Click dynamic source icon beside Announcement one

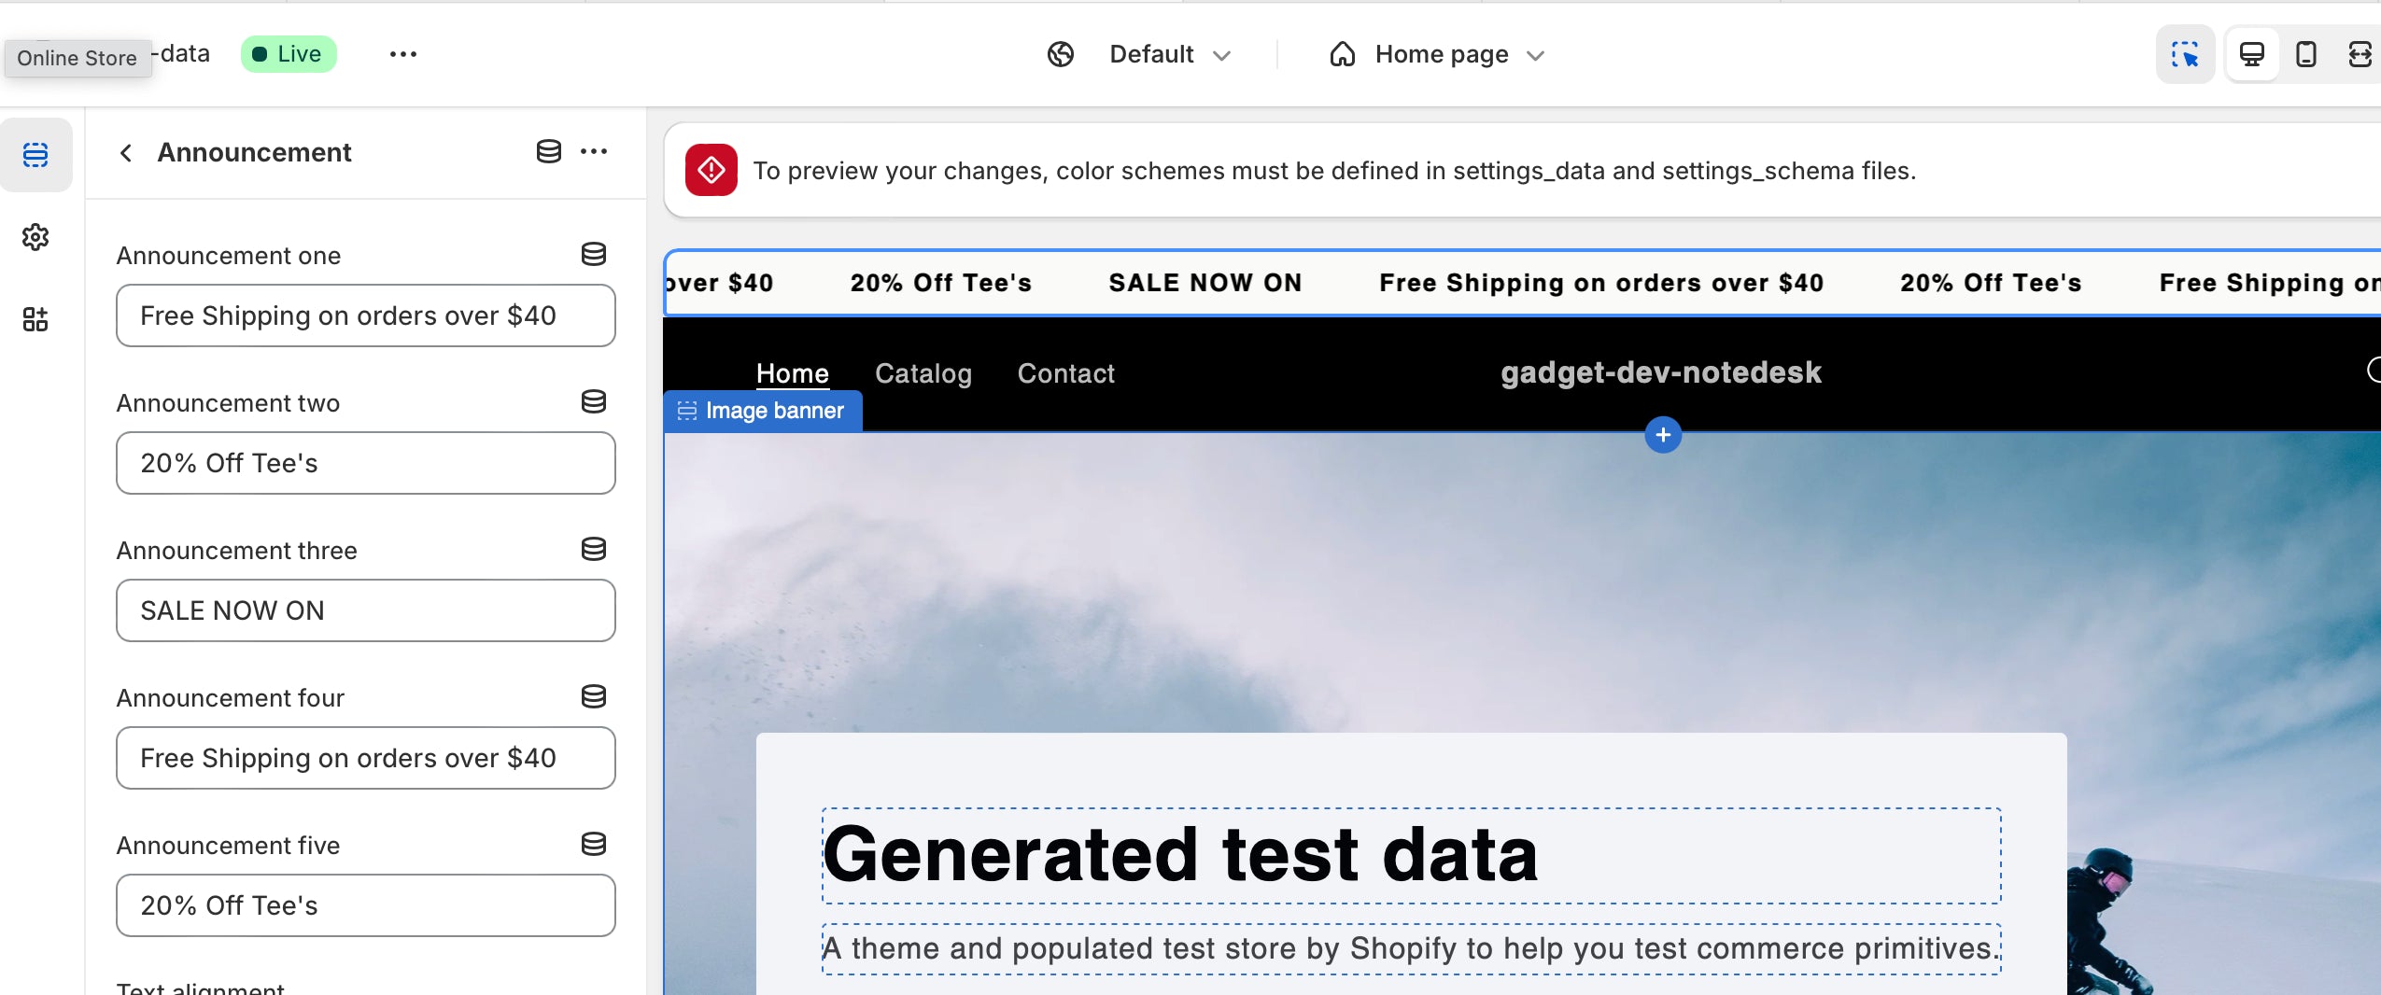point(593,255)
